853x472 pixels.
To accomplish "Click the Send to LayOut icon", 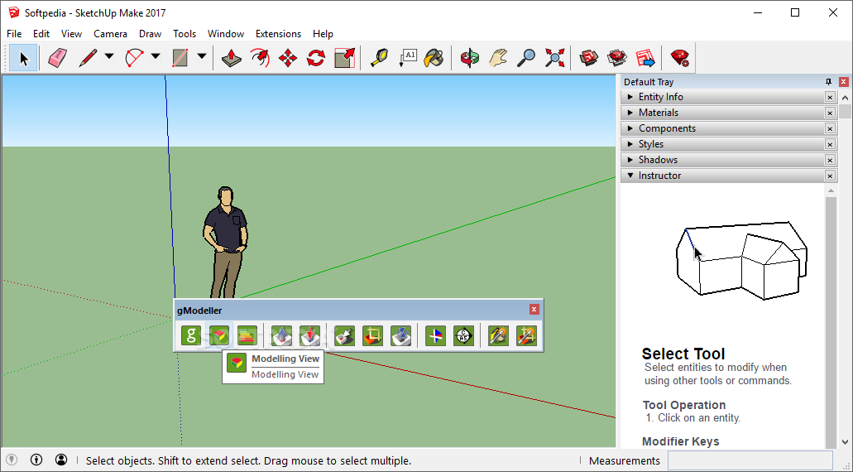I will point(645,58).
